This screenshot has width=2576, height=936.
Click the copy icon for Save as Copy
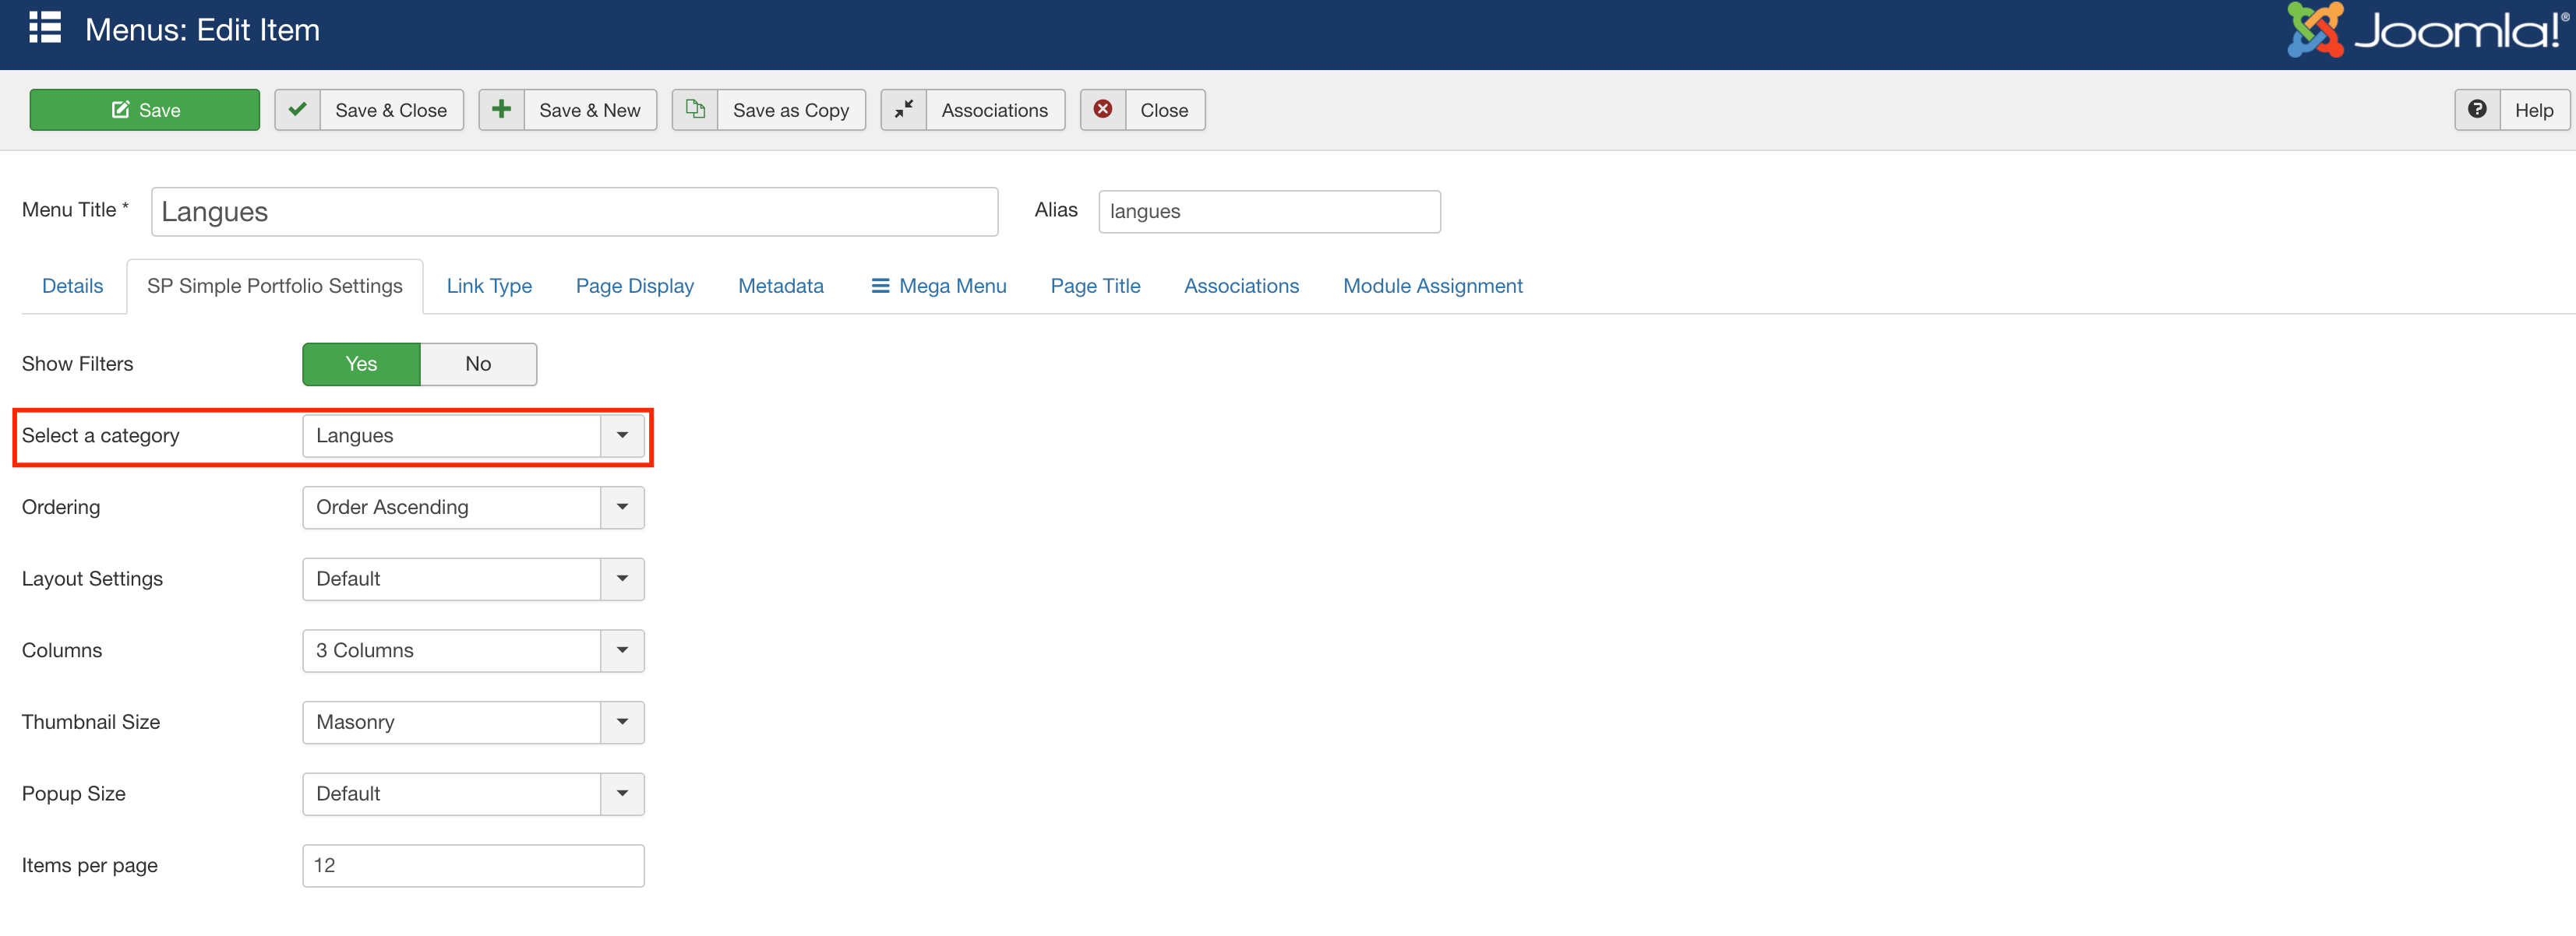(x=695, y=110)
